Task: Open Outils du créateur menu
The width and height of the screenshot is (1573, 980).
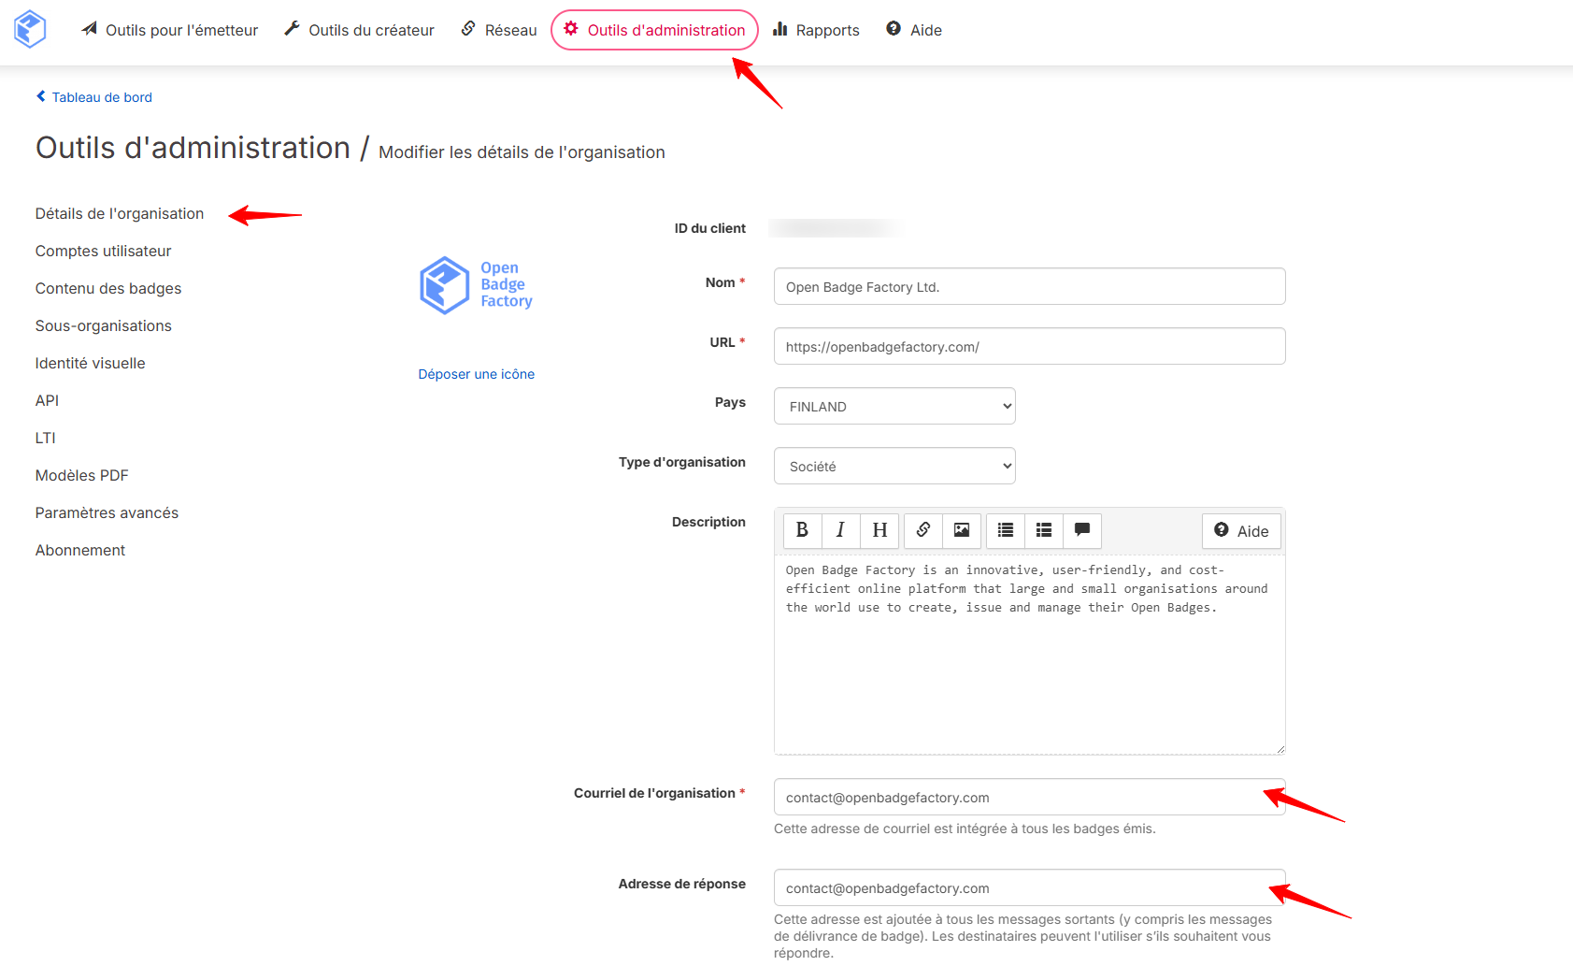Action: [359, 30]
